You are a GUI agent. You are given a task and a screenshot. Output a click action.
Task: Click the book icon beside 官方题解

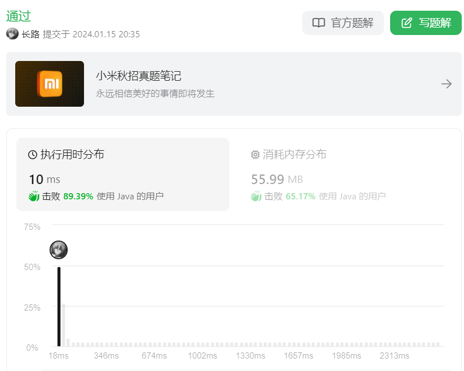pos(319,23)
